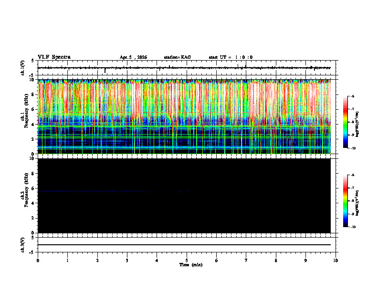Screen dimensions: 378x292
Task: Click the ch.1(V) axis label
Action: (x=22, y=68)
